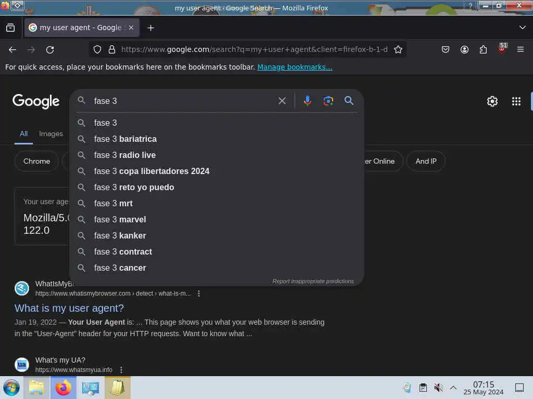This screenshot has height=399, width=533.
Task: Click the Firefox back arrow button
Action: 12,50
